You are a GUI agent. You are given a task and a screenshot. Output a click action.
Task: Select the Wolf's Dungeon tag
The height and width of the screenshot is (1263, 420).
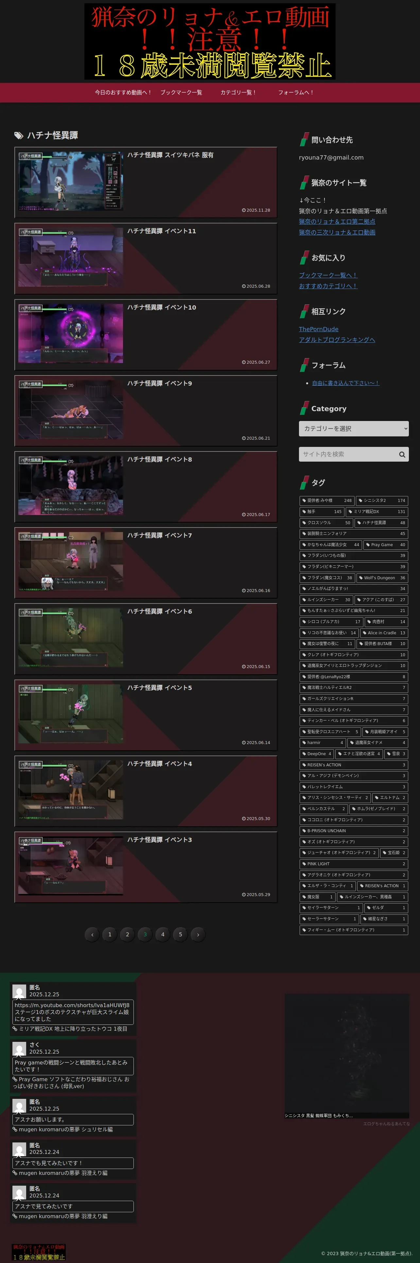pos(382,578)
